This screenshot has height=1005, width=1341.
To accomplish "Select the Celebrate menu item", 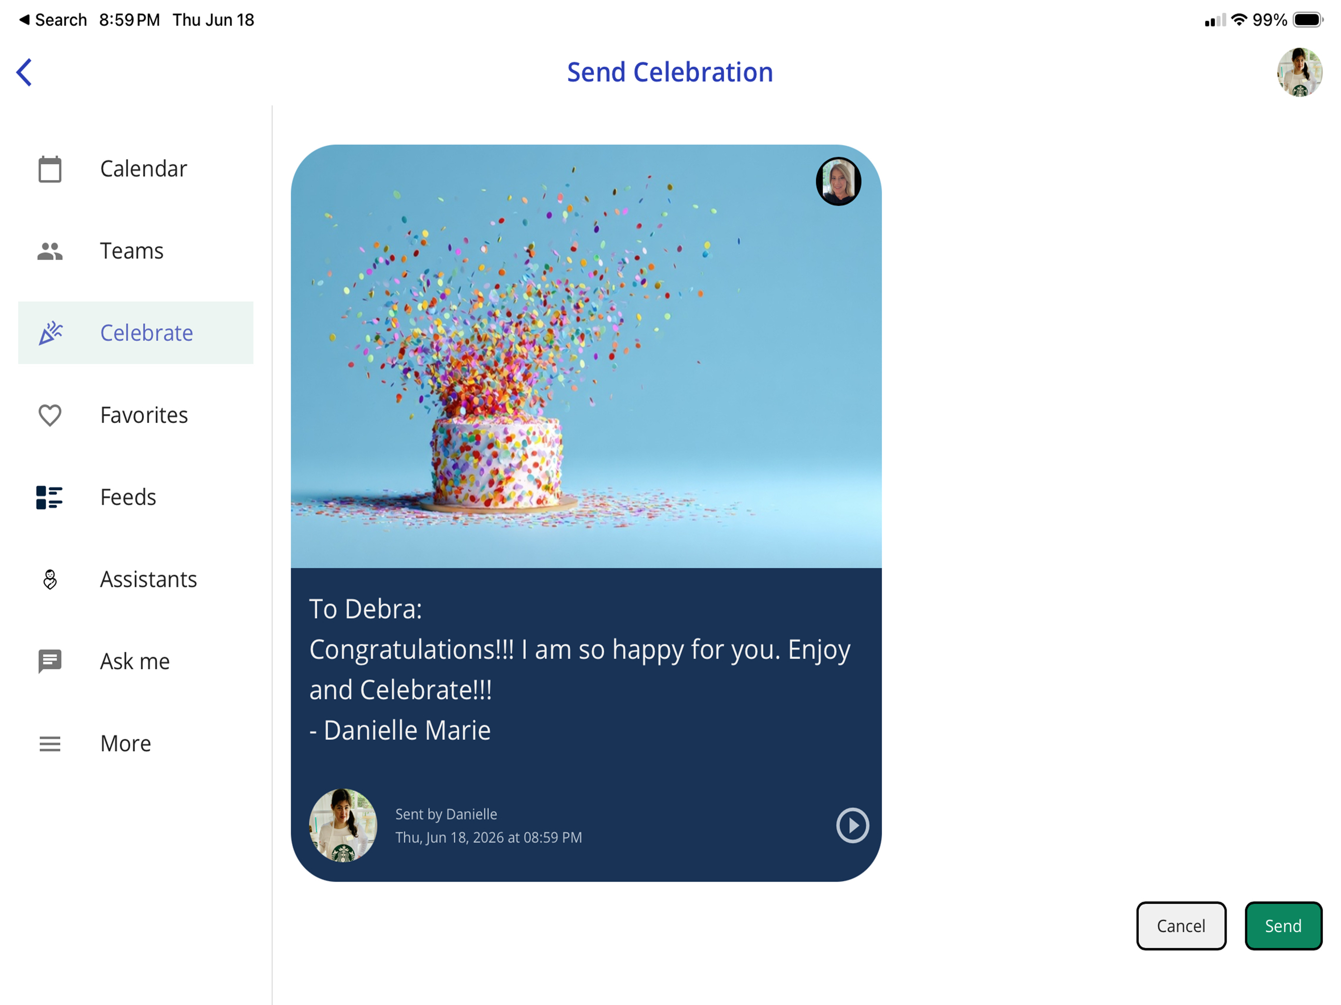I will click(x=136, y=333).
